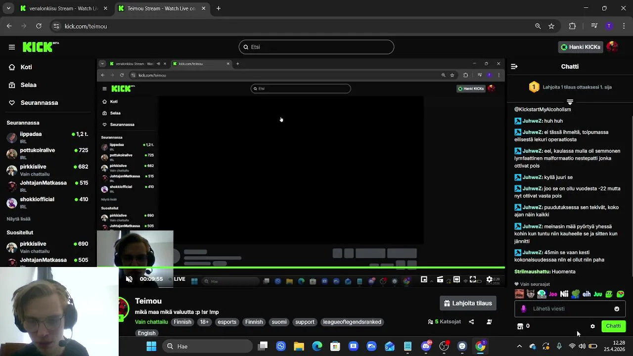Image resolution: width=633 pixels, height=356 pixels.
Task: Expand Näytä lisää in followed list
Action: 18,219
